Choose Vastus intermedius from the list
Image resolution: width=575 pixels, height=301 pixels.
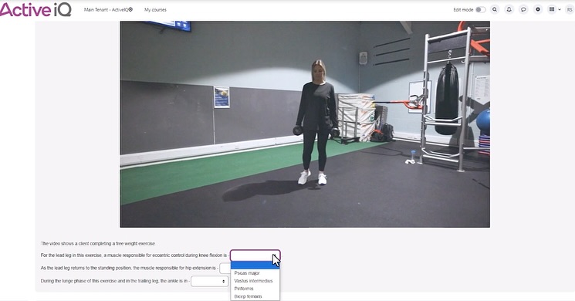pos(255,281)
